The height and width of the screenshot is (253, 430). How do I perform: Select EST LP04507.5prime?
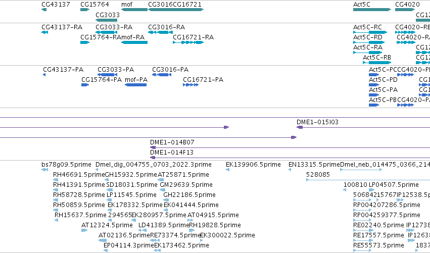(372, 190)
